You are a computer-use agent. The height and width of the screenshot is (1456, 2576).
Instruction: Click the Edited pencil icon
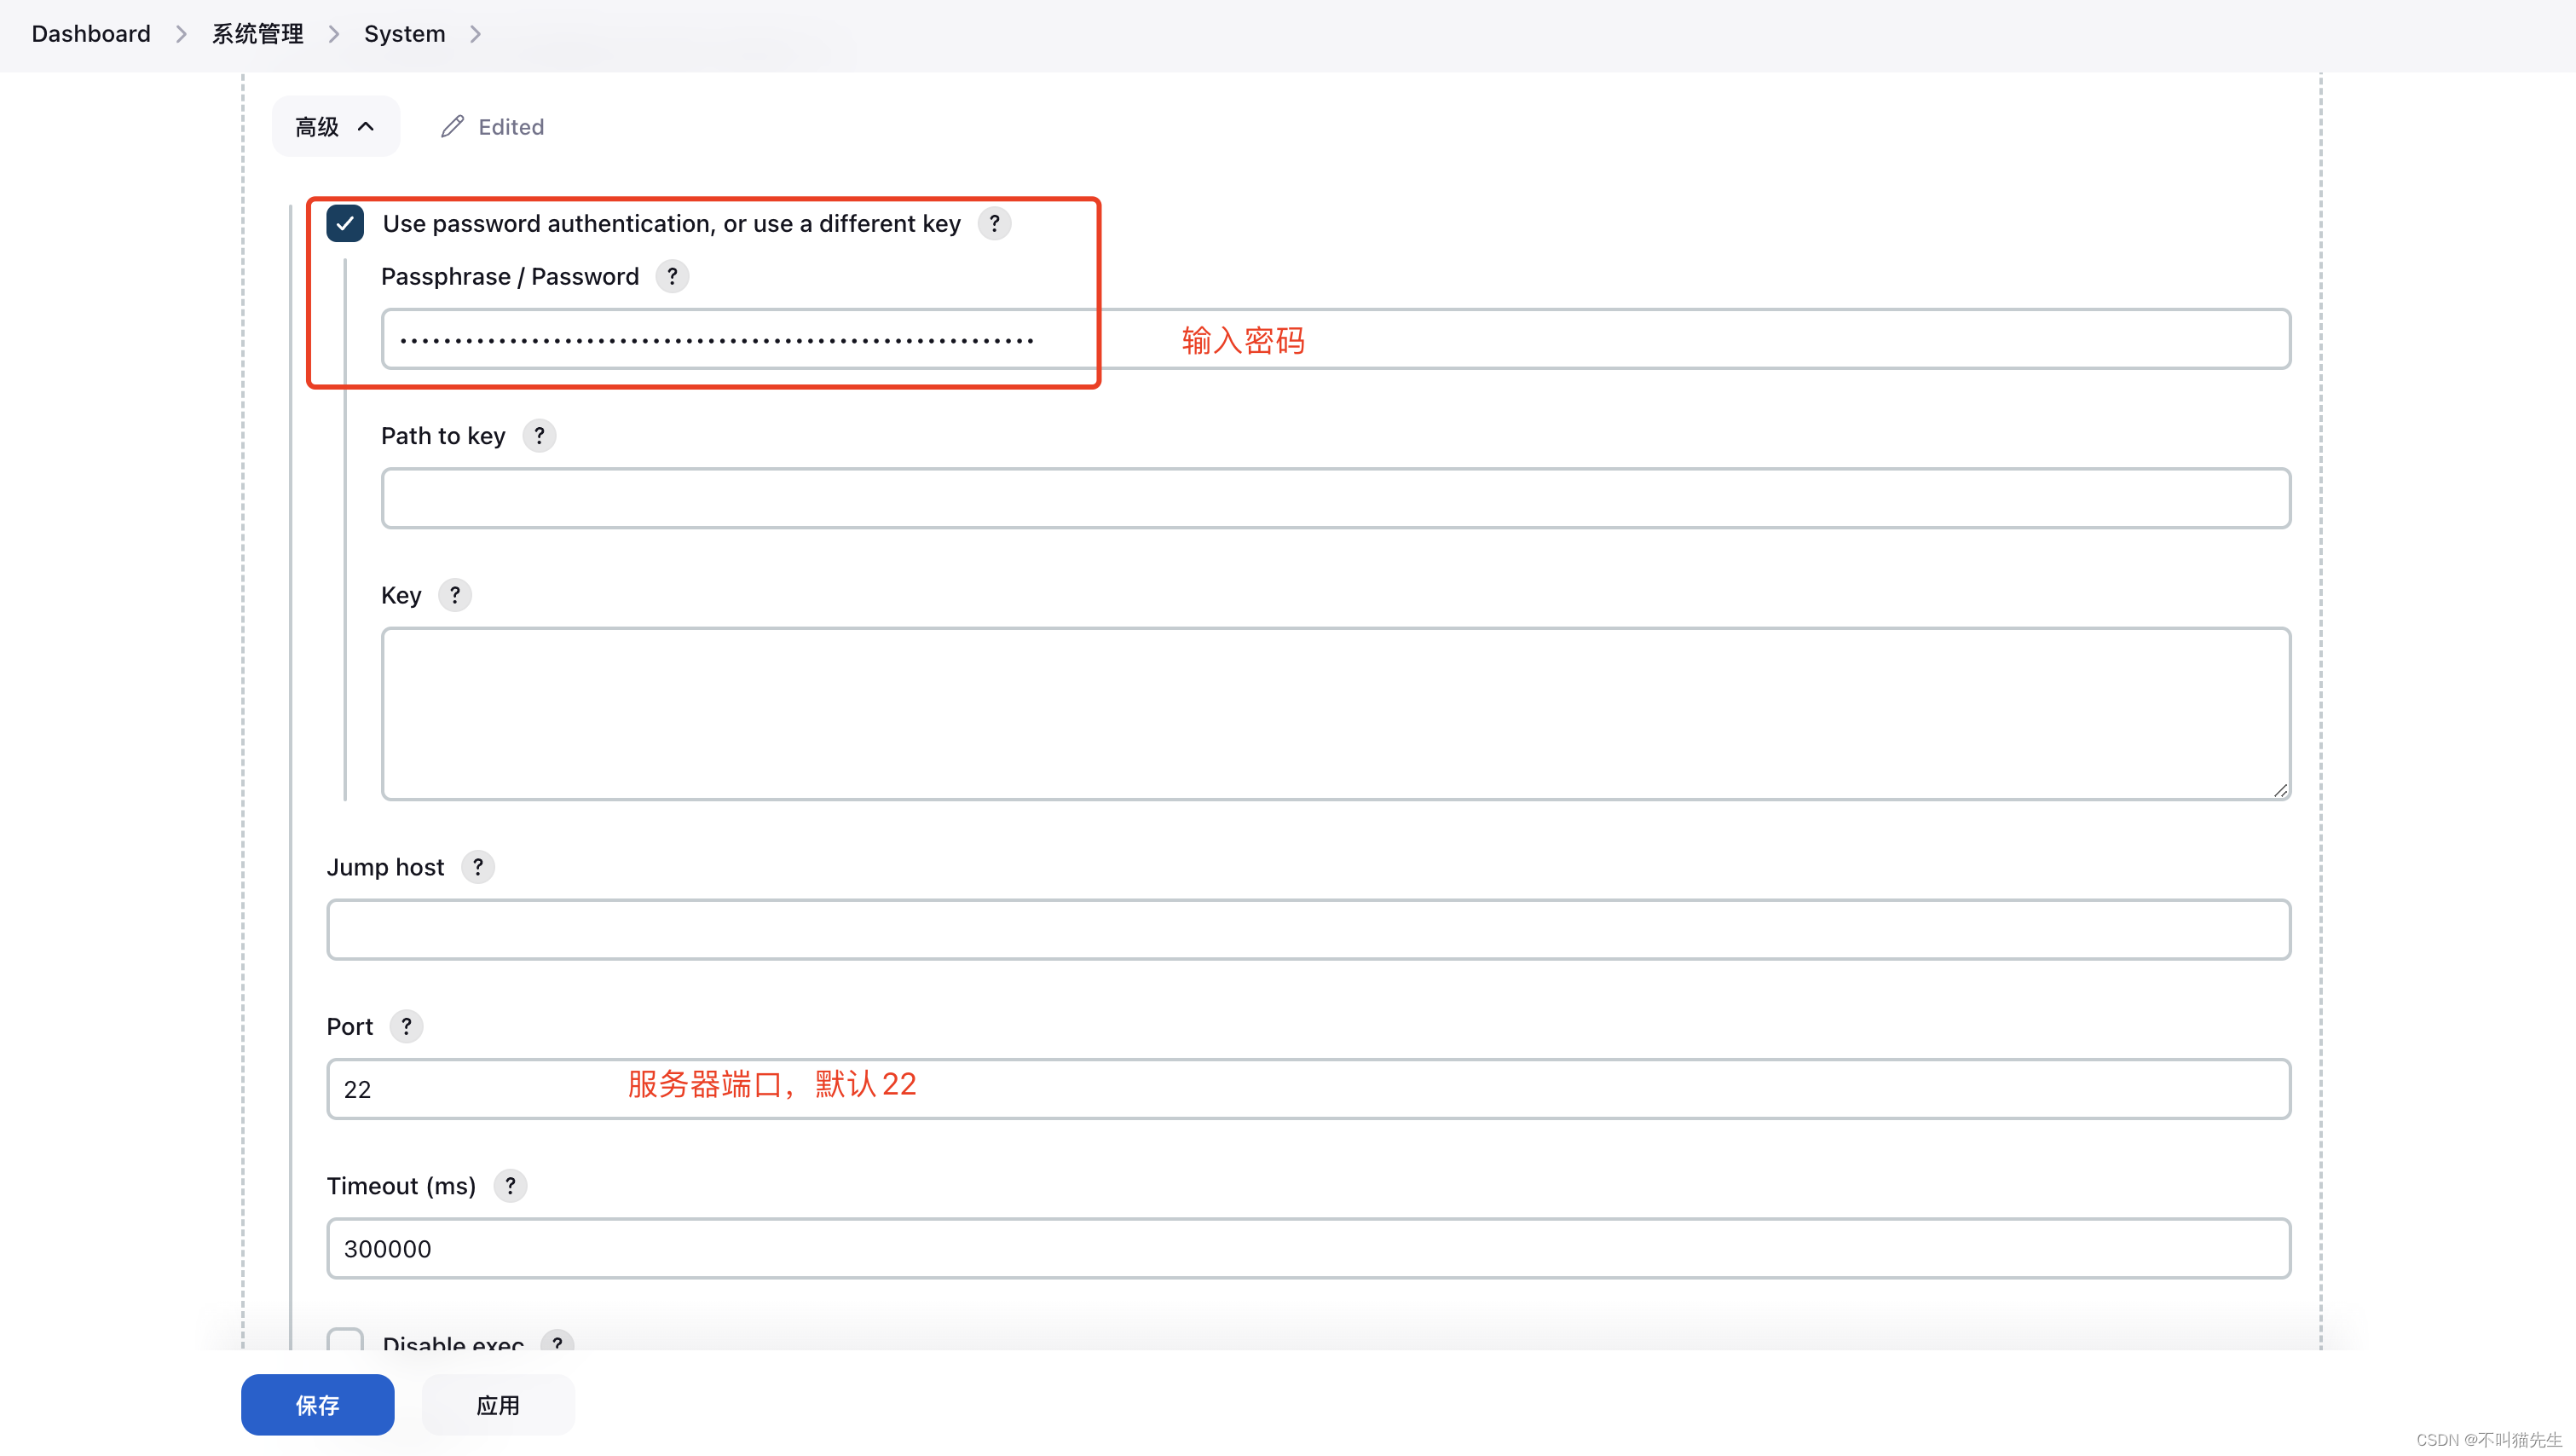coord(453,125)
